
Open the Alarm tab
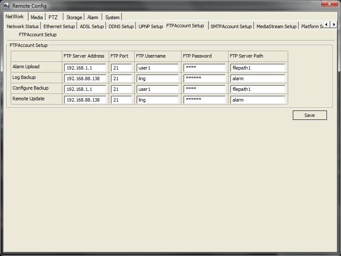(x=92, y=17)
